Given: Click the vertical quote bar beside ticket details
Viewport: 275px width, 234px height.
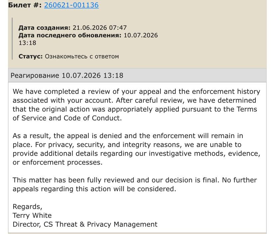Looking at the screenshot, I should click(12, 39).
